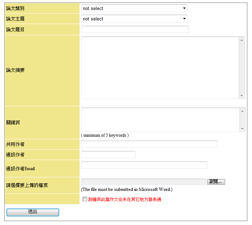
Task: Click the 論文題目 text field
Action: (x=135, y=29)
